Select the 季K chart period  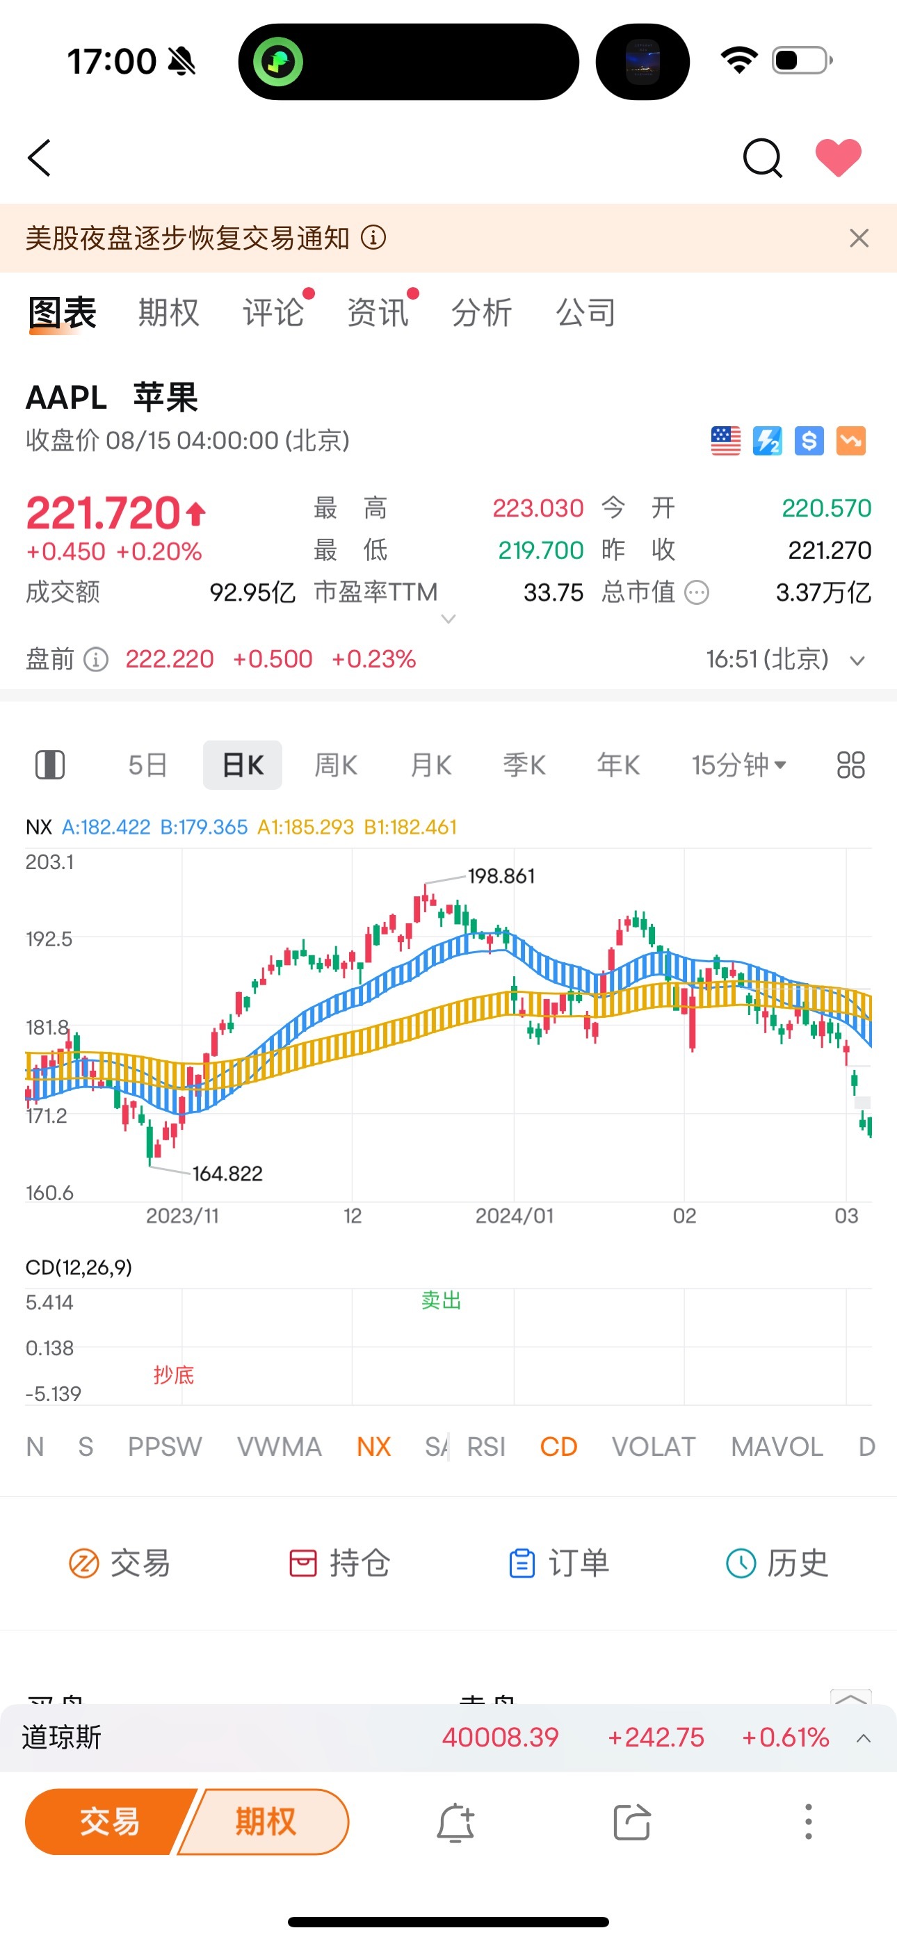[x=525, y=766]
